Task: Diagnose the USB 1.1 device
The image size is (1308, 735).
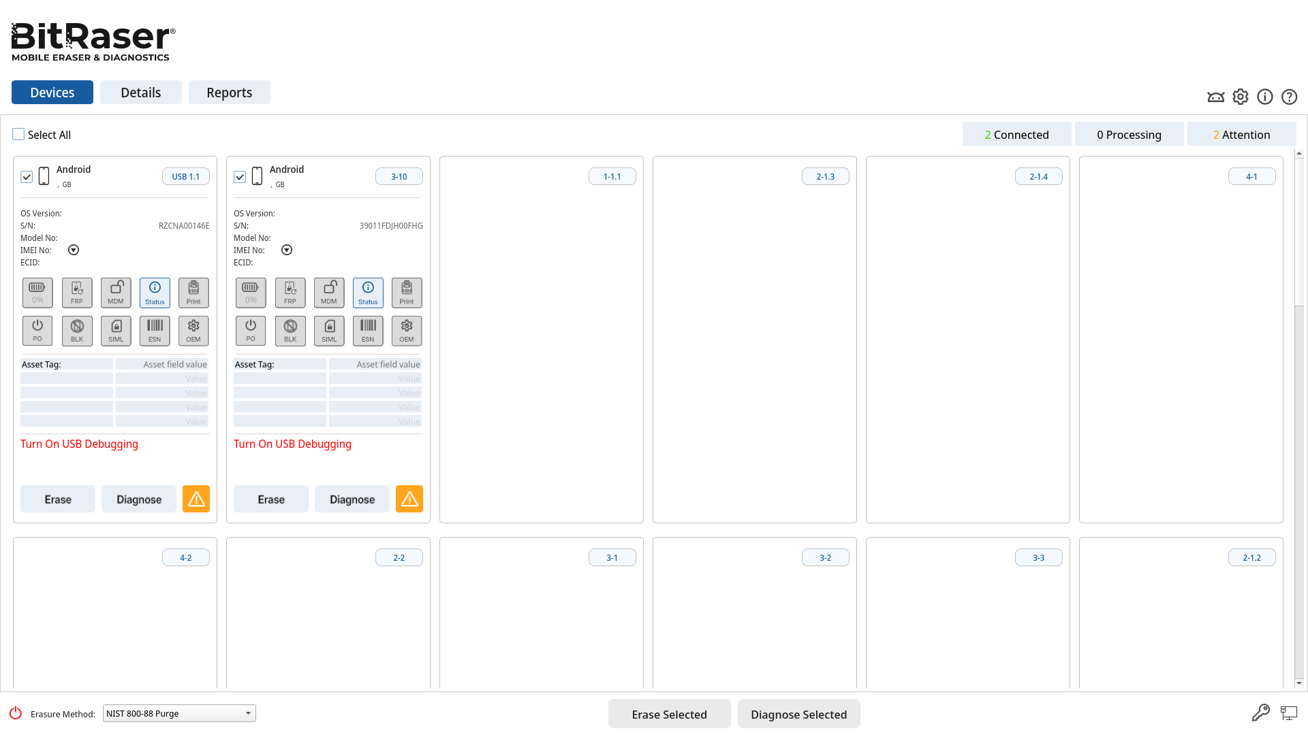Action: pyautogui.click(x=139, y=499)
